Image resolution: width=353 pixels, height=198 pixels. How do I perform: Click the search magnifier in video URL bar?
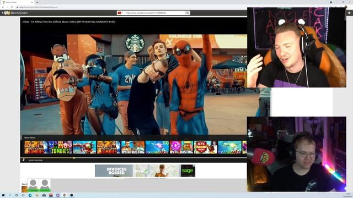188,13
